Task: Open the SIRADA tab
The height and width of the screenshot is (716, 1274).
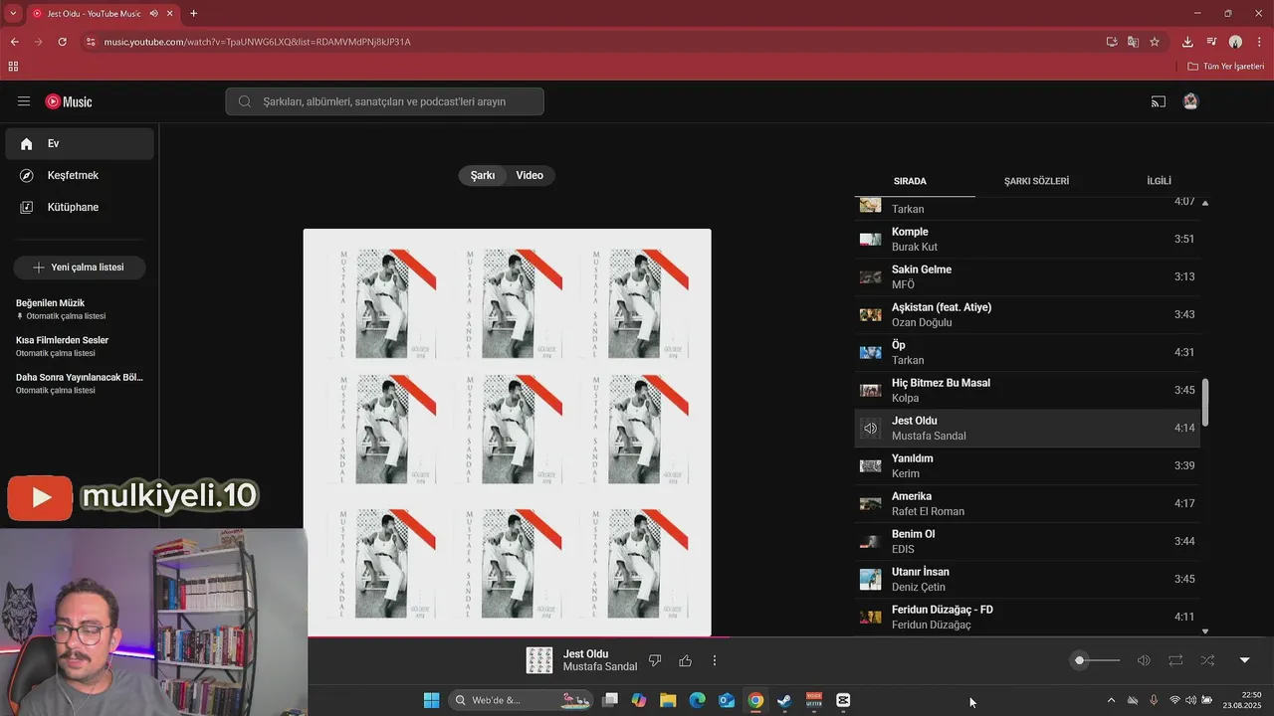Action: [910, 181]
